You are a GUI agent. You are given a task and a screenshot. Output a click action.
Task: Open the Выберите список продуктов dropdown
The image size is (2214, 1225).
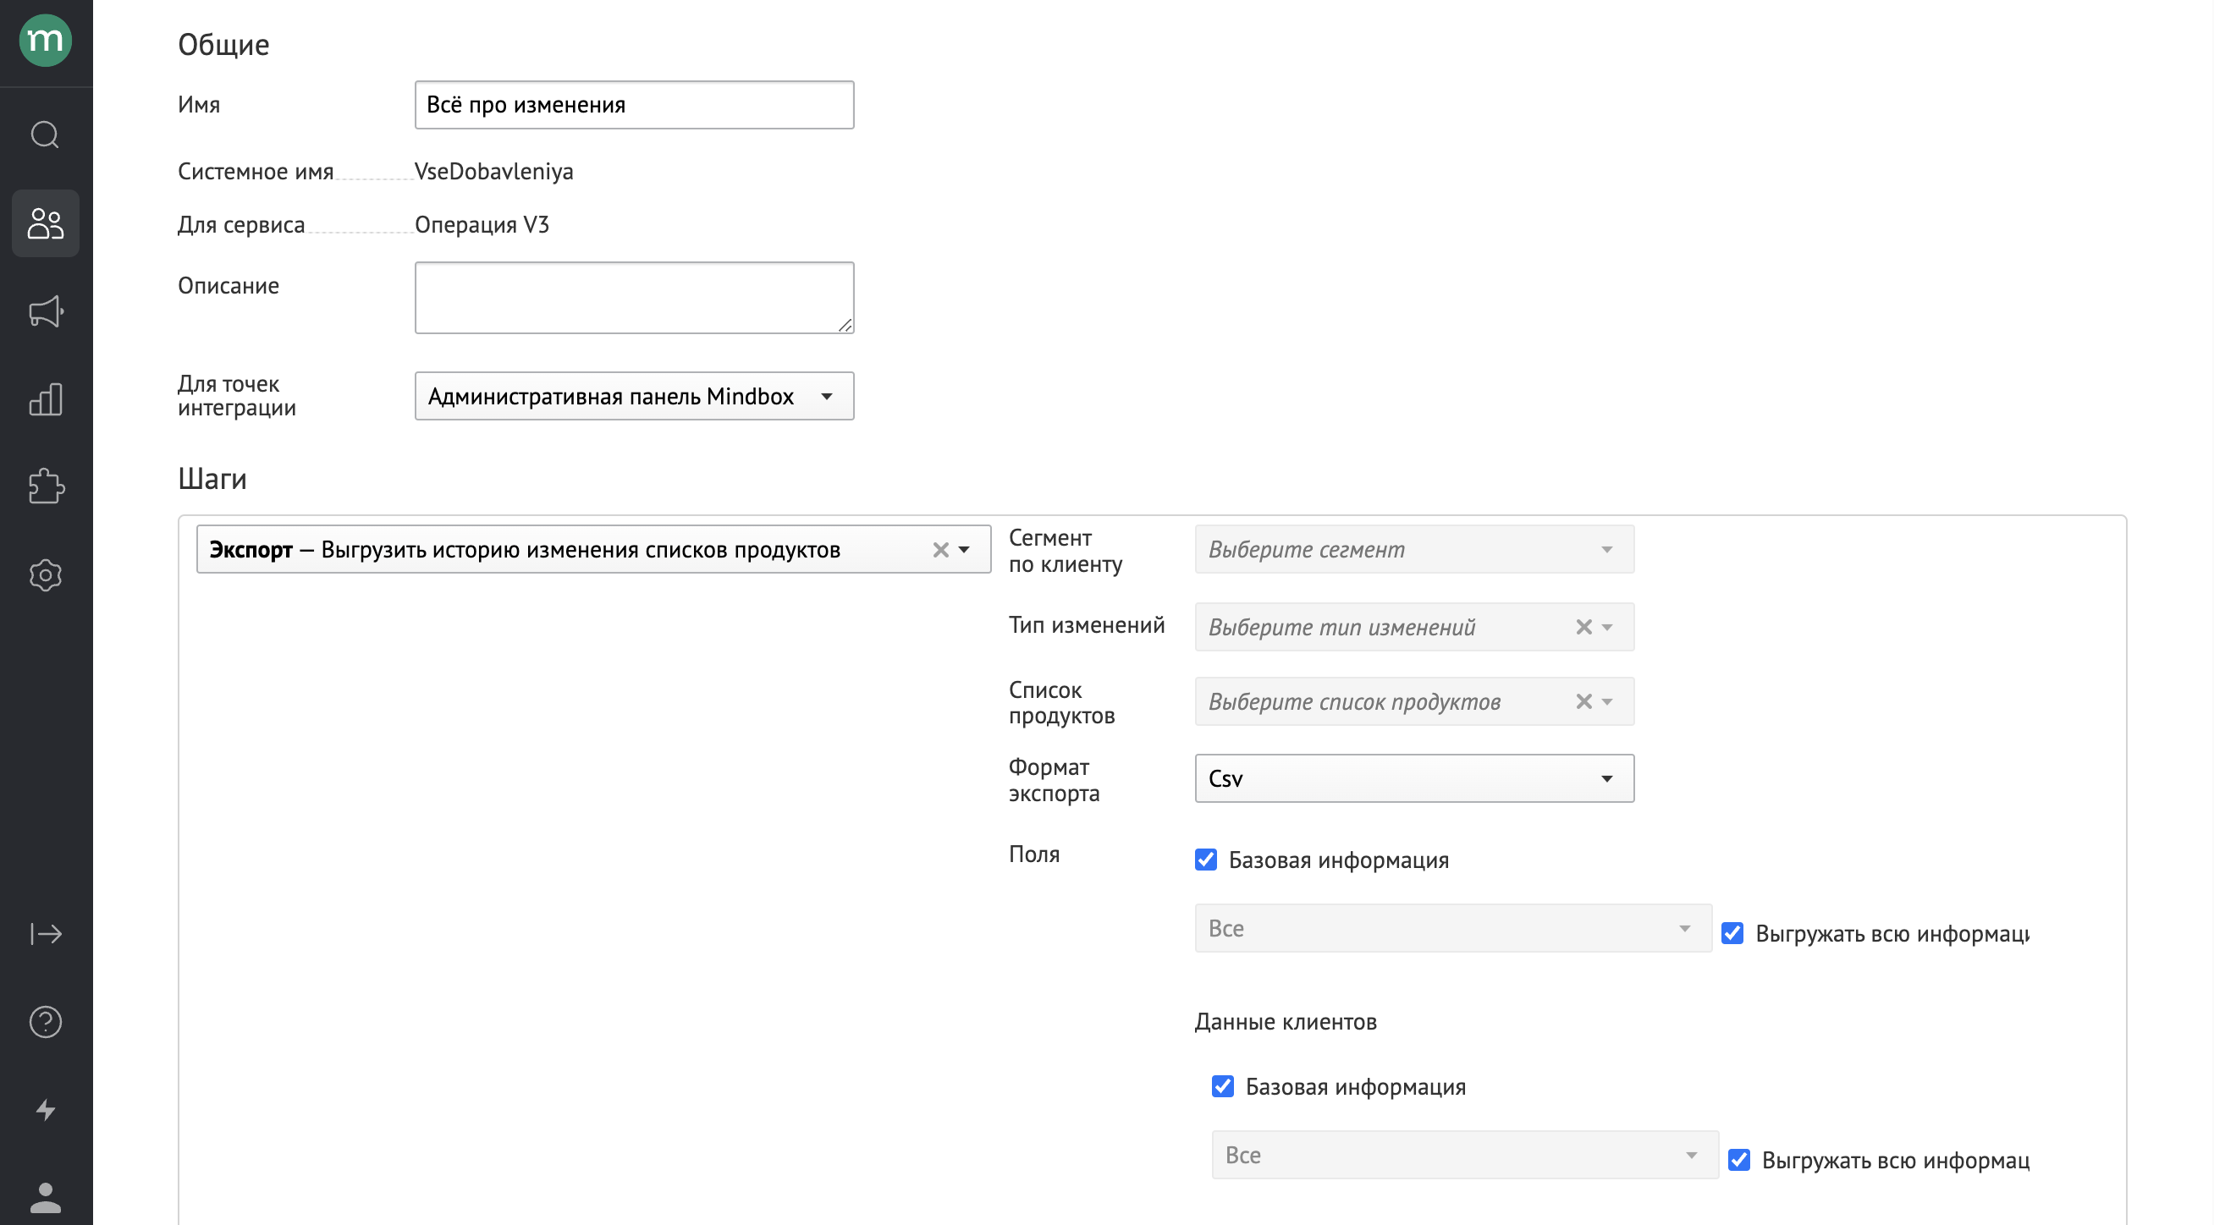tap(1415, 702)
